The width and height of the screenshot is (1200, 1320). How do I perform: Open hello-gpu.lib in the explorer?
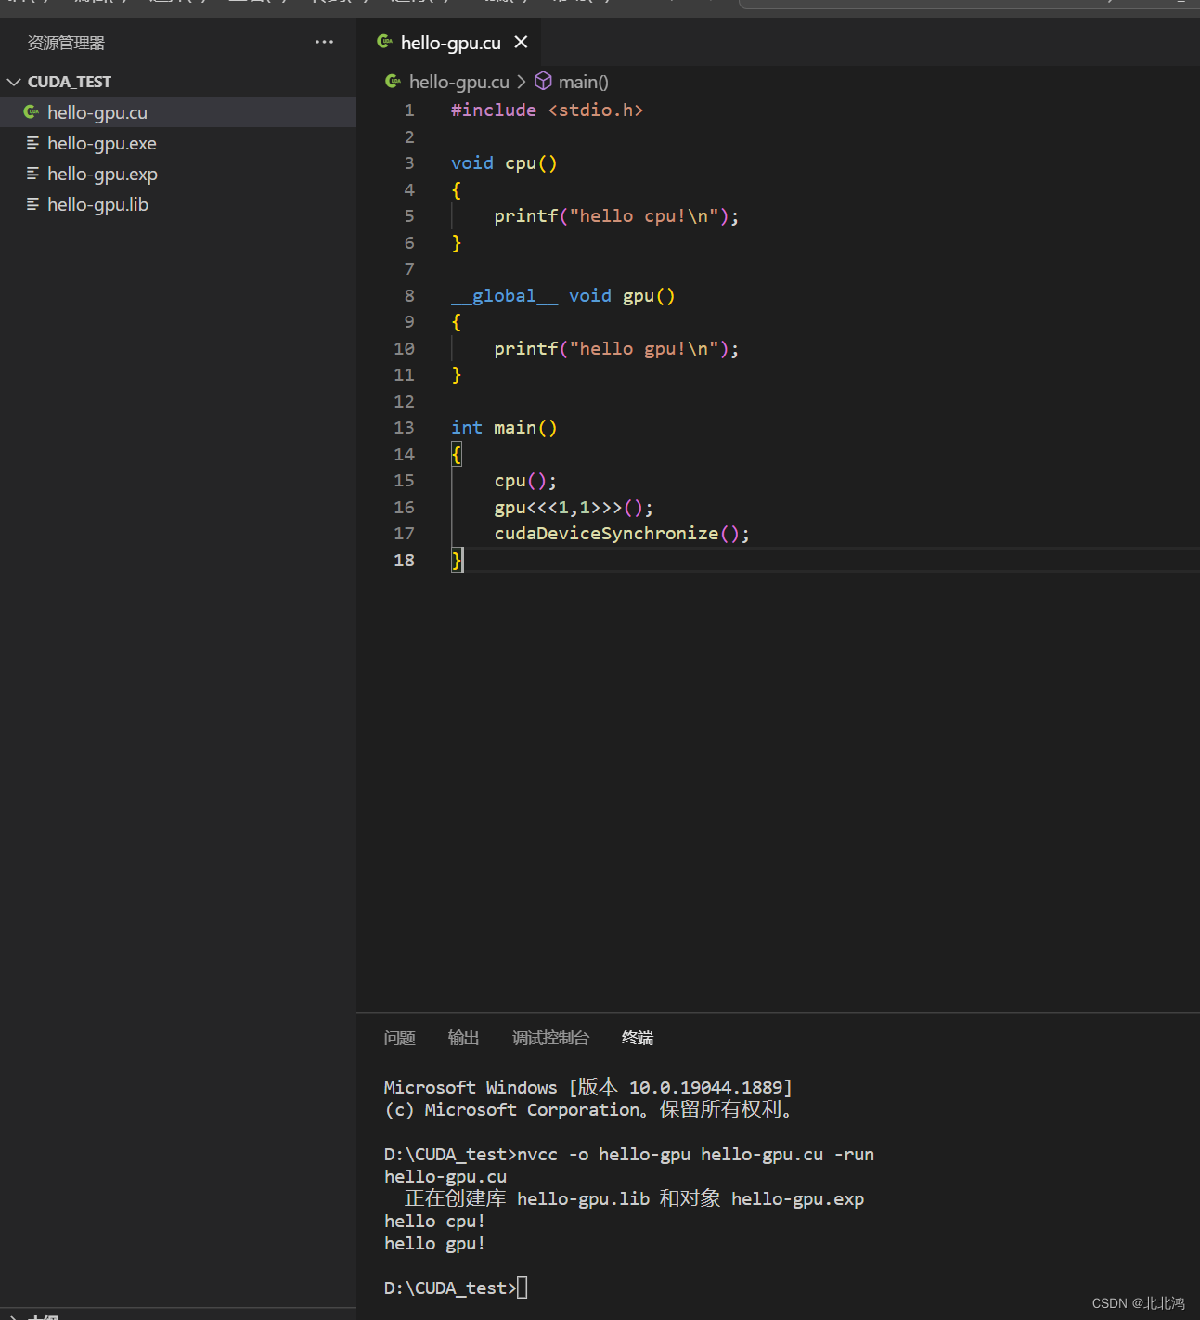[178, 204]
